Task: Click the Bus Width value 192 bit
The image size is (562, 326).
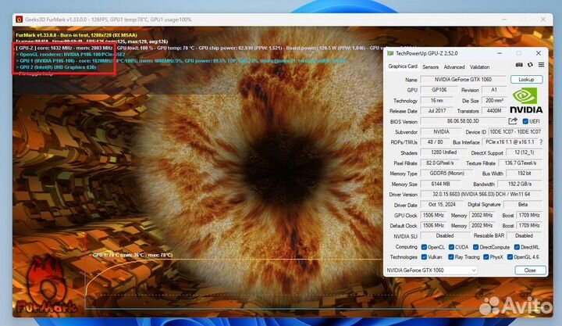Action: 524,174
